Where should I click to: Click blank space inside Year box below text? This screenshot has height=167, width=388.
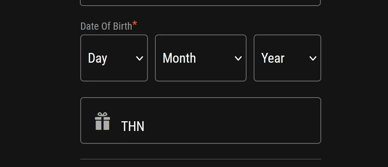pos(287,74)
